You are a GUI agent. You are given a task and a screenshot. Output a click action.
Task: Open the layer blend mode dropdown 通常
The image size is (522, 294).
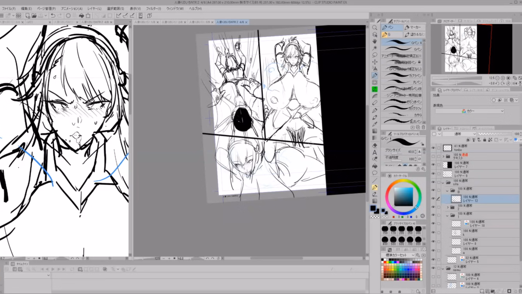tap(459, 134)
